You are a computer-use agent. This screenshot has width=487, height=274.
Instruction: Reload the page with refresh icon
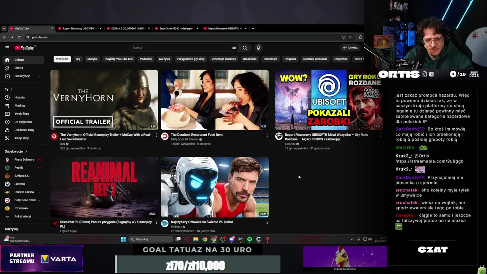click(x=19, y=37)
